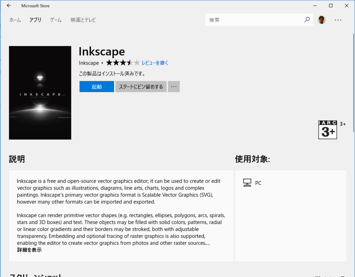Click the Microsoft Store window title
The image size is (355, 277).
click(36, 6)
